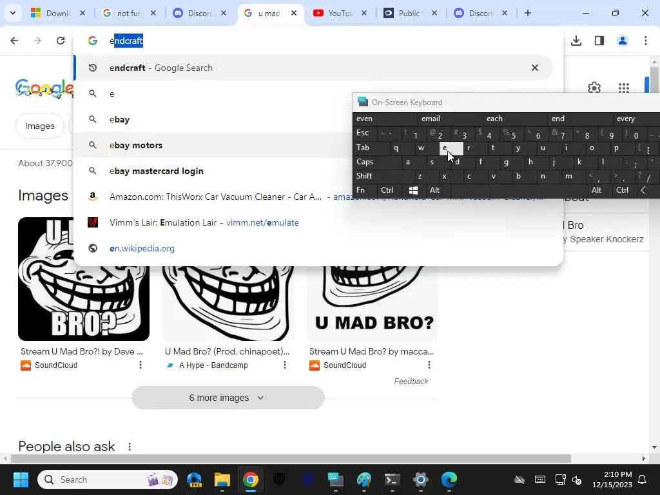
Task: Open a new browser tab
Action: point(527,13)
